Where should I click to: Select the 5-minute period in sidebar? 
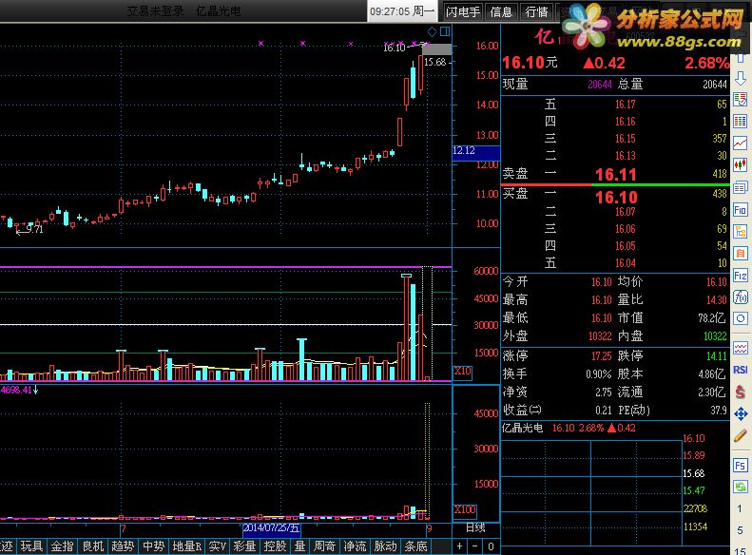[740, 530]
